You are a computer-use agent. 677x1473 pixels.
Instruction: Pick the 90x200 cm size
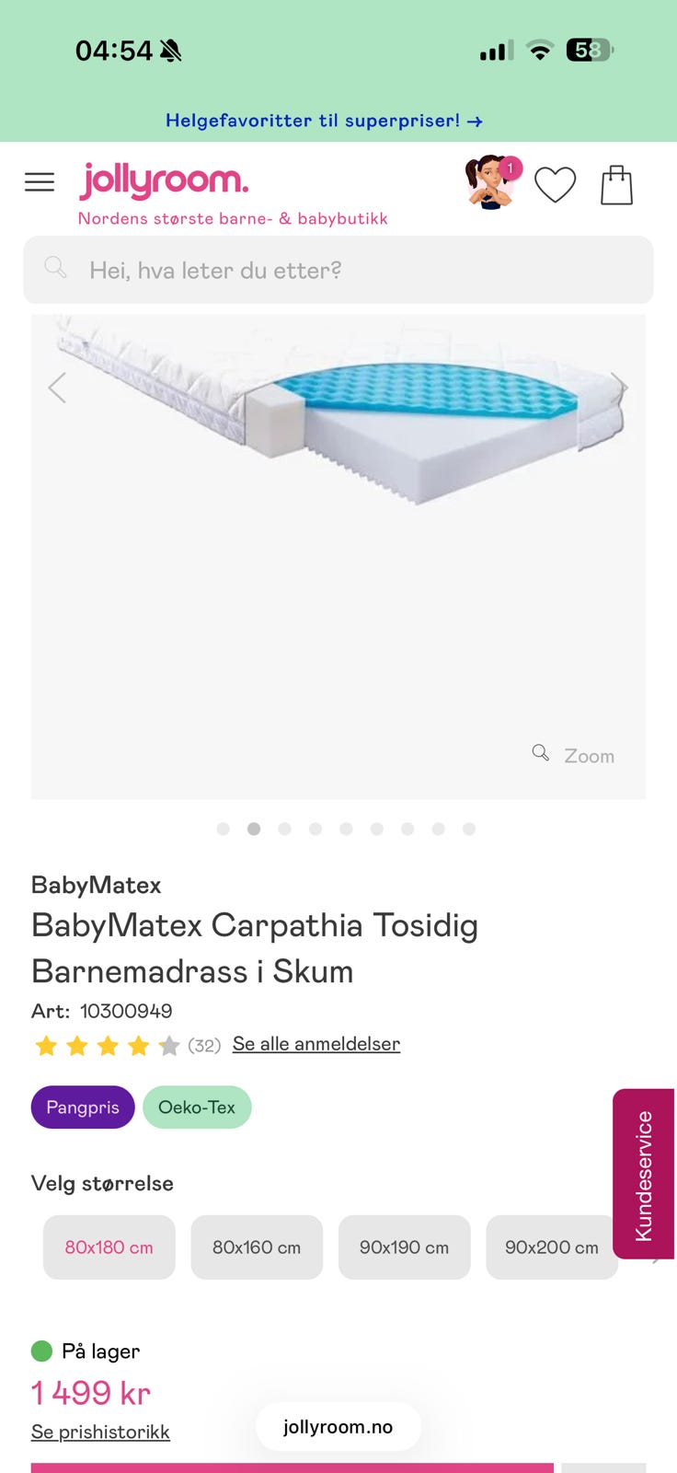pyautogui.click(x=551, y=1247)
